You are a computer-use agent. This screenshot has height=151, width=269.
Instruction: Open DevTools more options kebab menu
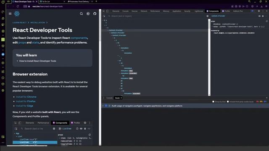click(x=263, y=11)
